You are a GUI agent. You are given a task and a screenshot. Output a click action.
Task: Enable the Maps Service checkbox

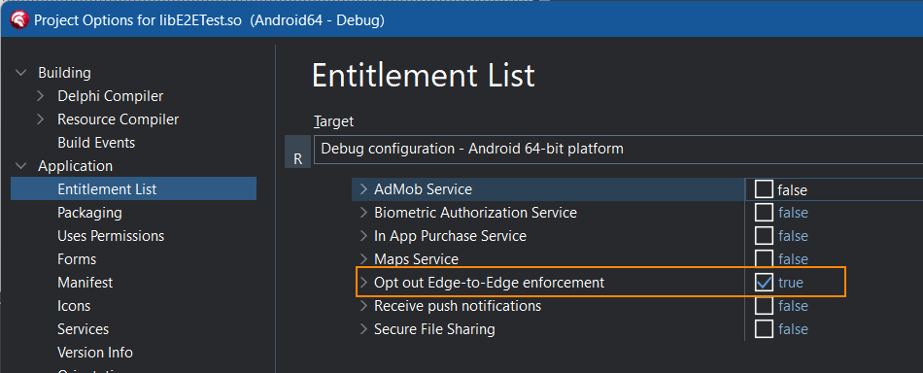[x=764, y=258]
